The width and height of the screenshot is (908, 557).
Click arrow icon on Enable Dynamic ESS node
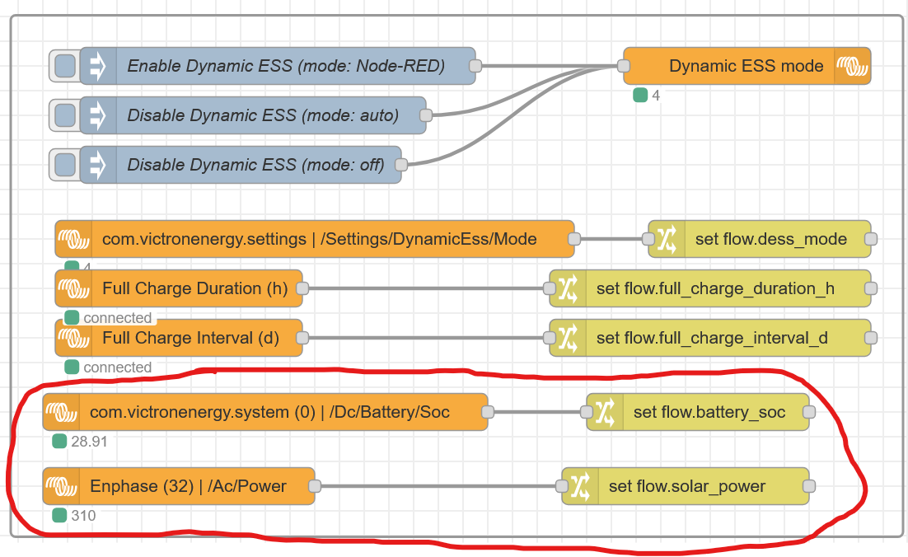tap(98, 66)
